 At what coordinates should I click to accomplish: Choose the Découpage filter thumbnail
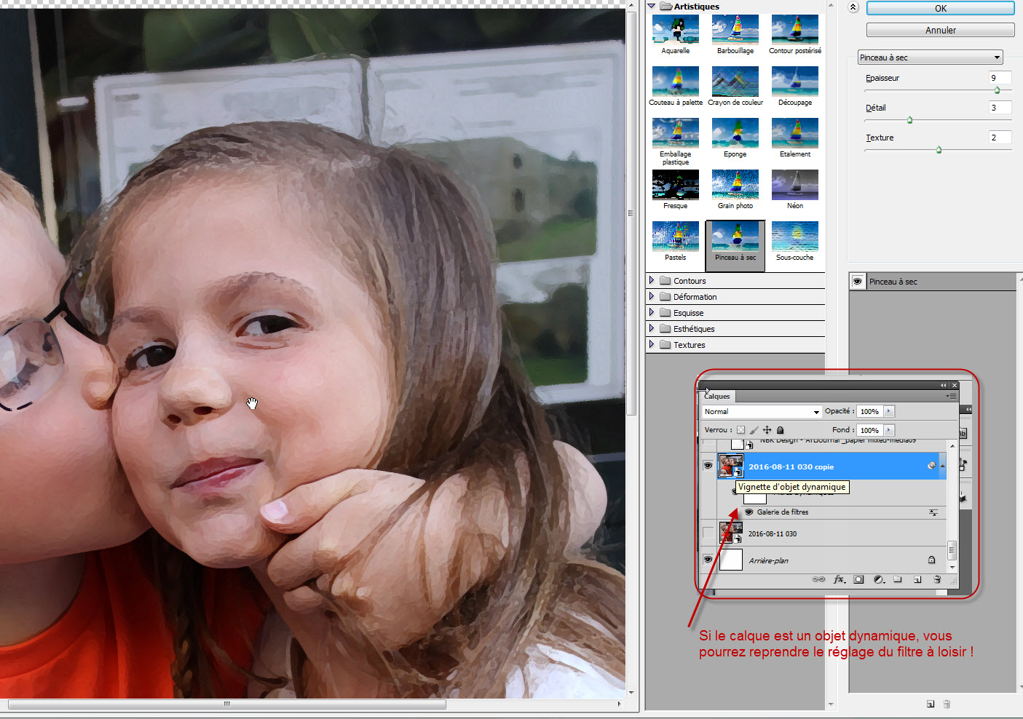(795, 82)
